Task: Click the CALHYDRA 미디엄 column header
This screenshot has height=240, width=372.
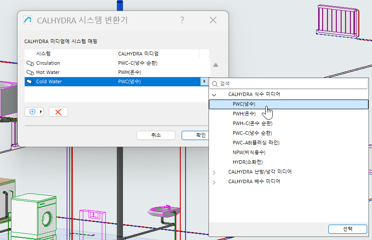Action: pyautogui.click(x=158, y=54)
